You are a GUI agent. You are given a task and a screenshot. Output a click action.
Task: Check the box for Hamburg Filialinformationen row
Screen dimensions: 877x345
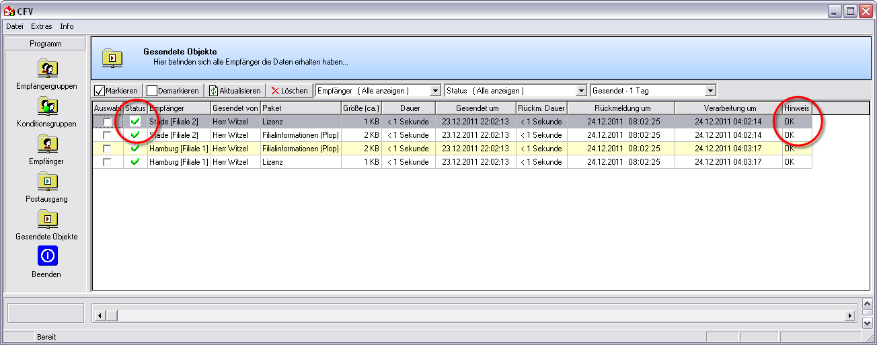[107, 149]
